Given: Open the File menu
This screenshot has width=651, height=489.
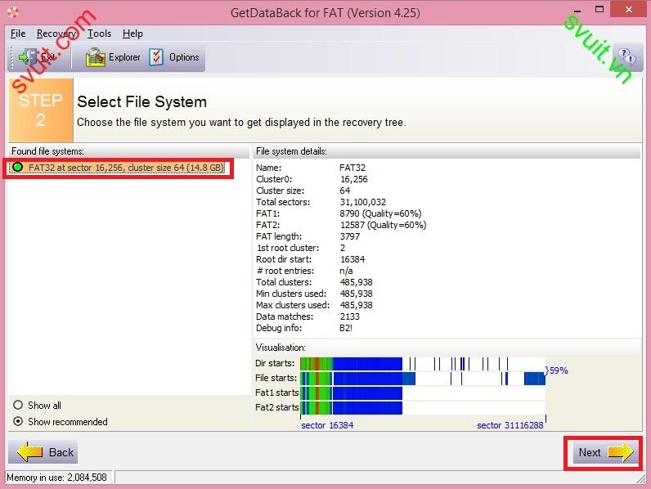Looking at the screenshot, I should tap(18, 34).
